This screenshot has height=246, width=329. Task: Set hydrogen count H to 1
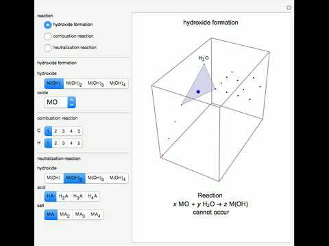48,143
